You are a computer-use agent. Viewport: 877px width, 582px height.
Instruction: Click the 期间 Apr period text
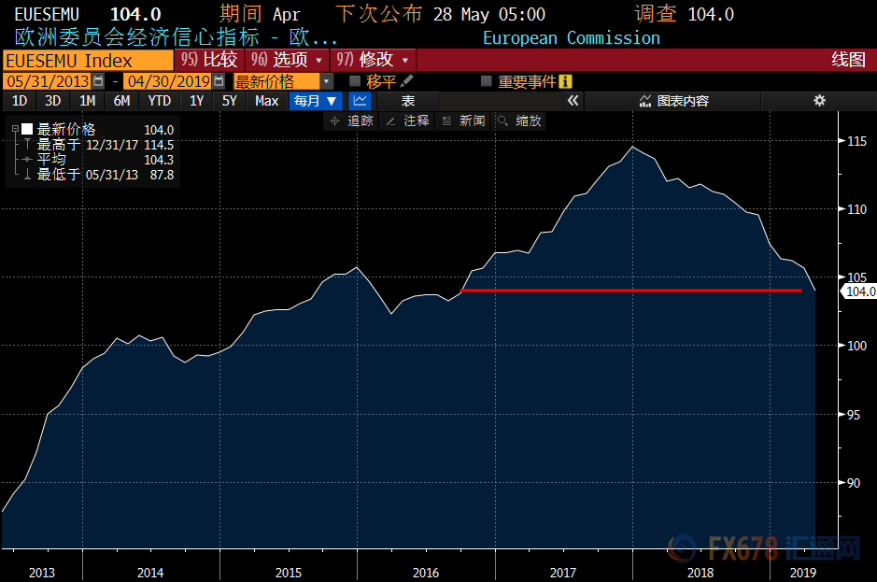point(260,15)
